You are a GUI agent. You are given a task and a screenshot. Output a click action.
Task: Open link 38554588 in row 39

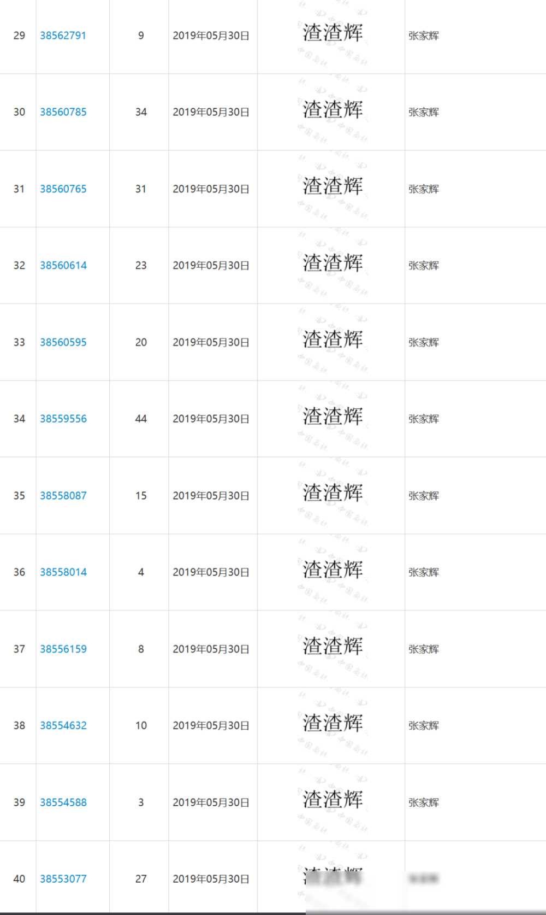[63, 802]
